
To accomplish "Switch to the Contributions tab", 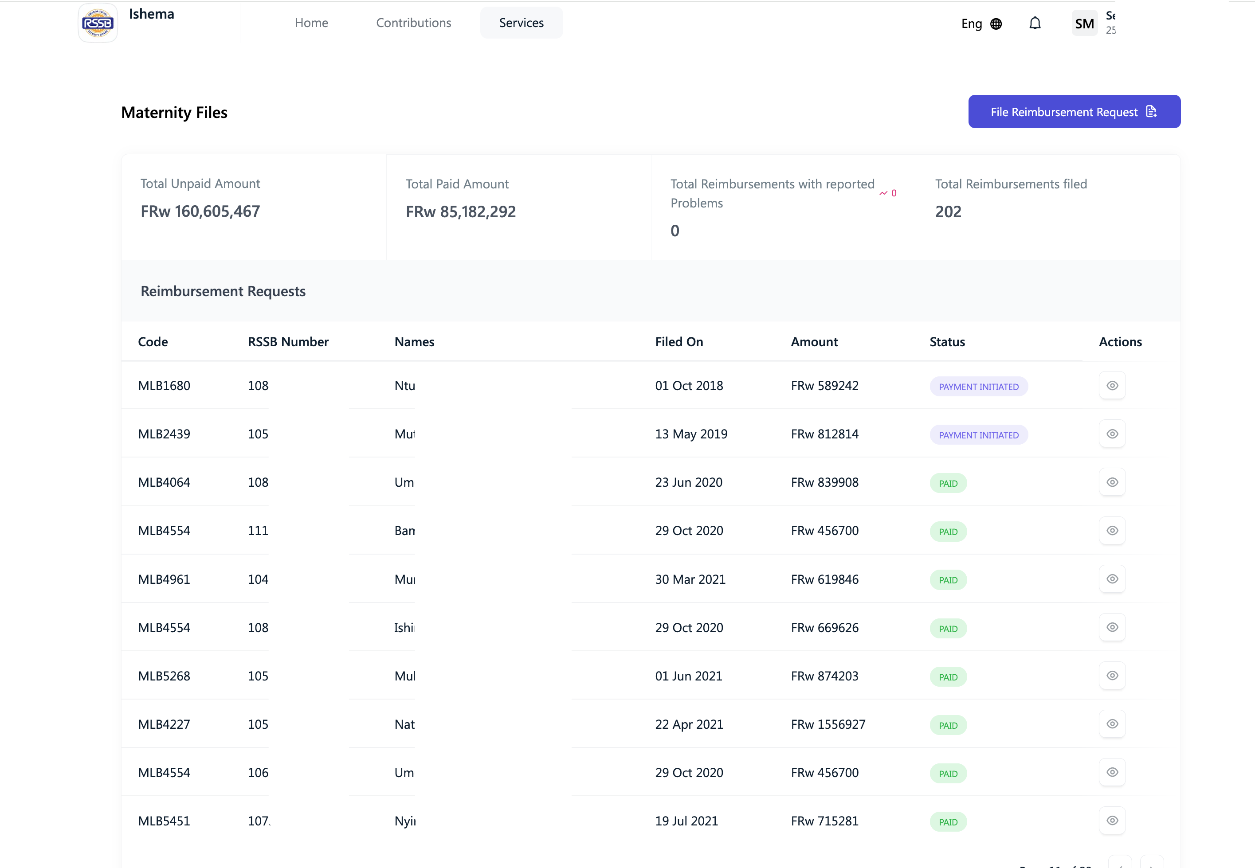I will pos(413,23).
